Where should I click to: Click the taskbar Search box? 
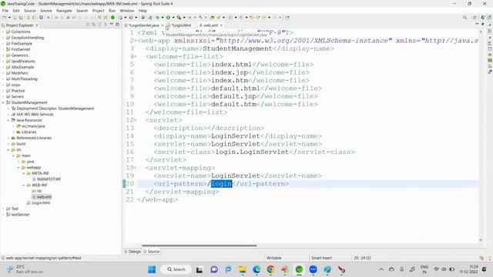click(176, 269)
